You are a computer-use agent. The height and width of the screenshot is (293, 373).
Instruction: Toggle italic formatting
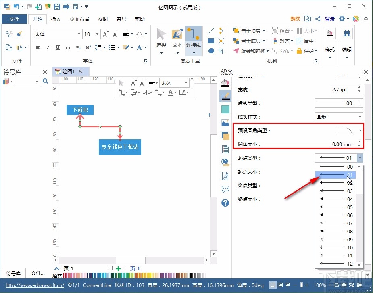pos(48,47)
